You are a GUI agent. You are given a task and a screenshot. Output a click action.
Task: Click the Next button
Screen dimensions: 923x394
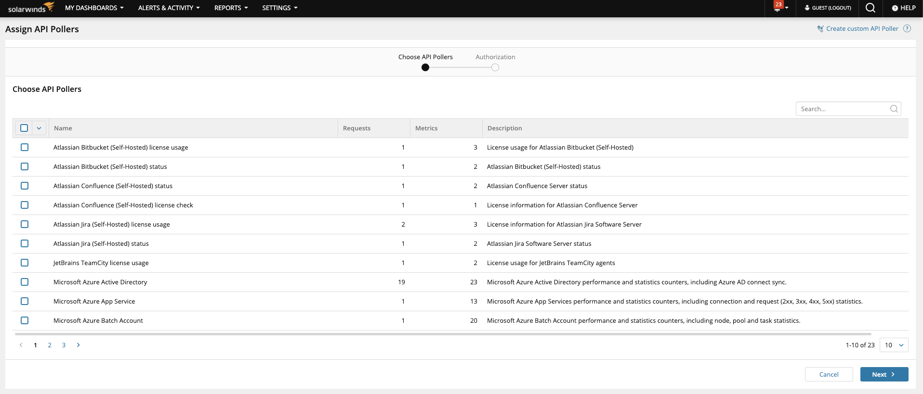click(884, 374)
